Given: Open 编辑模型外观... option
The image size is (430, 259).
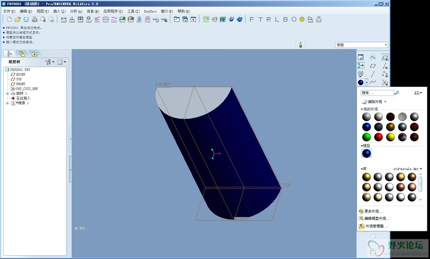Looking at the screenshot, I should 374,219.
